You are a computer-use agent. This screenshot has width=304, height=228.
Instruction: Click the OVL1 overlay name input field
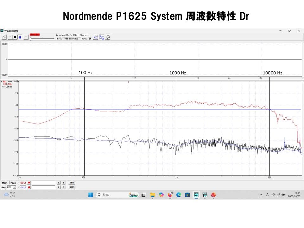pyautogui.click(x=44, y=183)
